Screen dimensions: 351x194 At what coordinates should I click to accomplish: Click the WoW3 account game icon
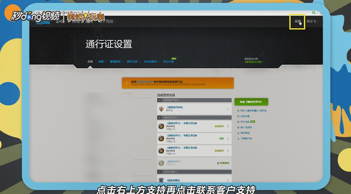coord(161,151)
